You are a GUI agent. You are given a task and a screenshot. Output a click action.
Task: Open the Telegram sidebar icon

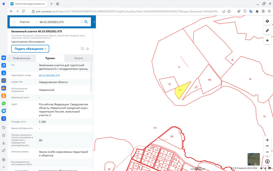[4, 111]
